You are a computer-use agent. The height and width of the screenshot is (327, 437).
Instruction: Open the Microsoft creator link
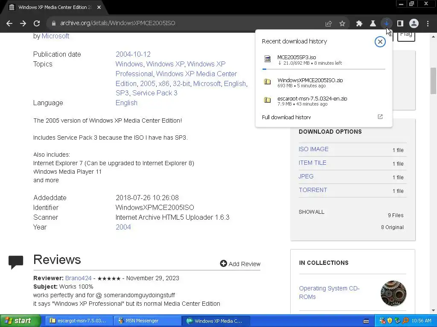(x=55, y=36)
